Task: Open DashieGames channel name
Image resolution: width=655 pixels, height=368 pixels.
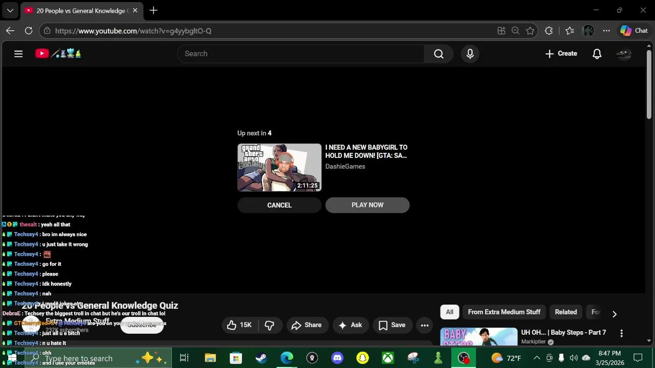Action: (345, 167)
